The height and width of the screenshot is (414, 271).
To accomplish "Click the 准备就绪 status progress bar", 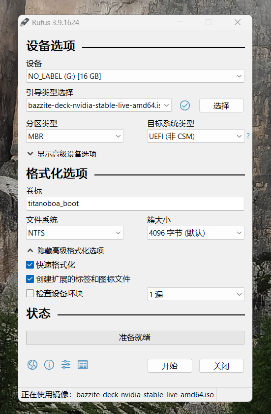I will click(135, 338).
